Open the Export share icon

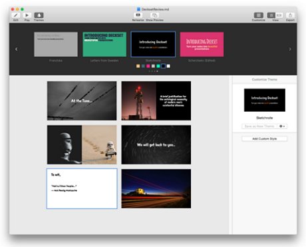pyautogui.click(x=290, y=15)
